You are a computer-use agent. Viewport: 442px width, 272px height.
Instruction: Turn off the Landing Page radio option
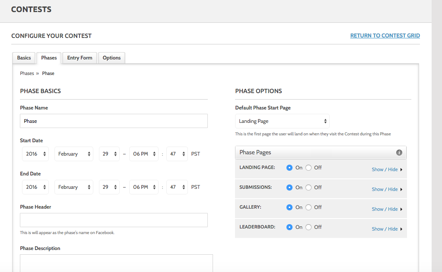pyautogui.click(x=308, y=168)
